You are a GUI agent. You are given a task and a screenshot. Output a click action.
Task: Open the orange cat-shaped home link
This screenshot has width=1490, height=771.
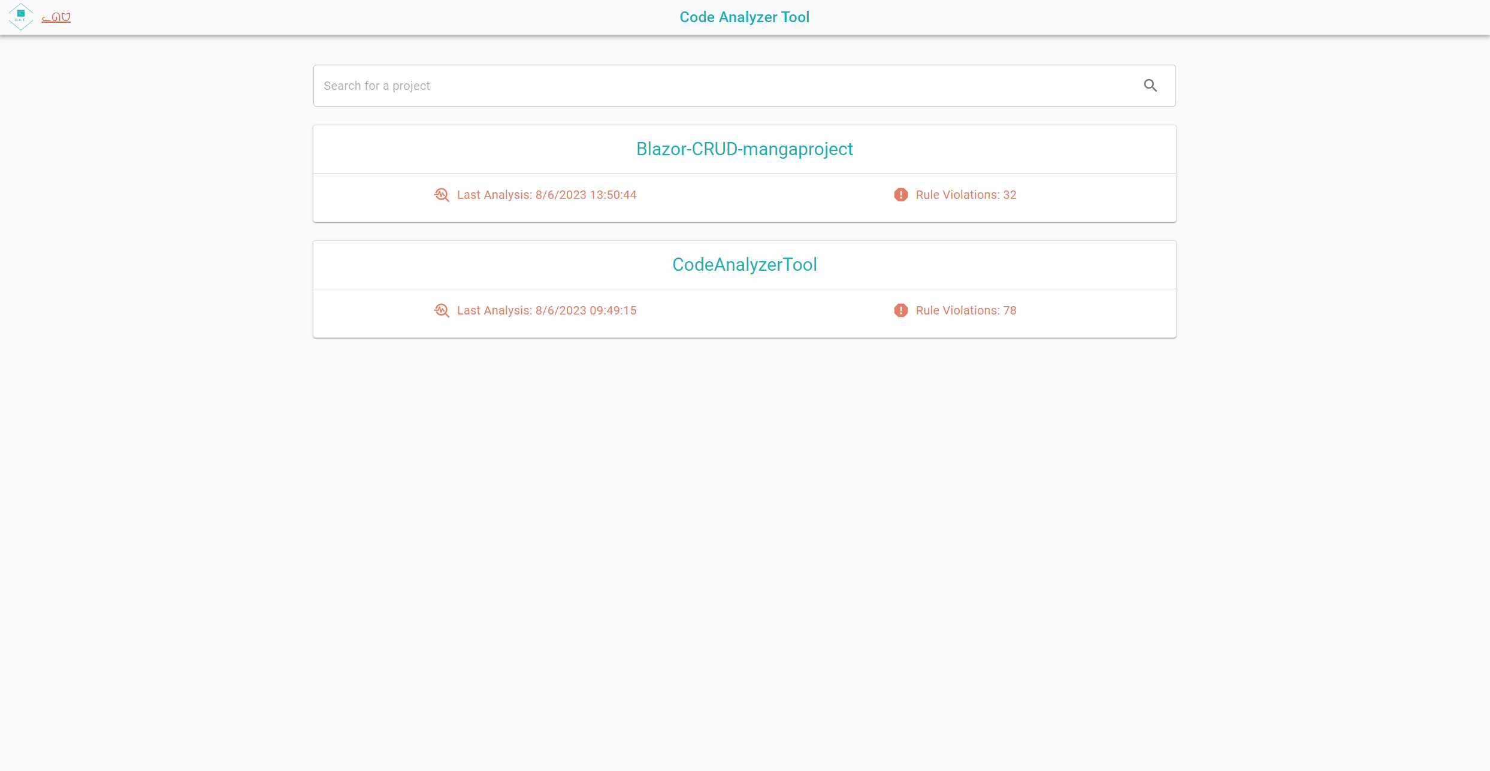[x=56, y=17]
